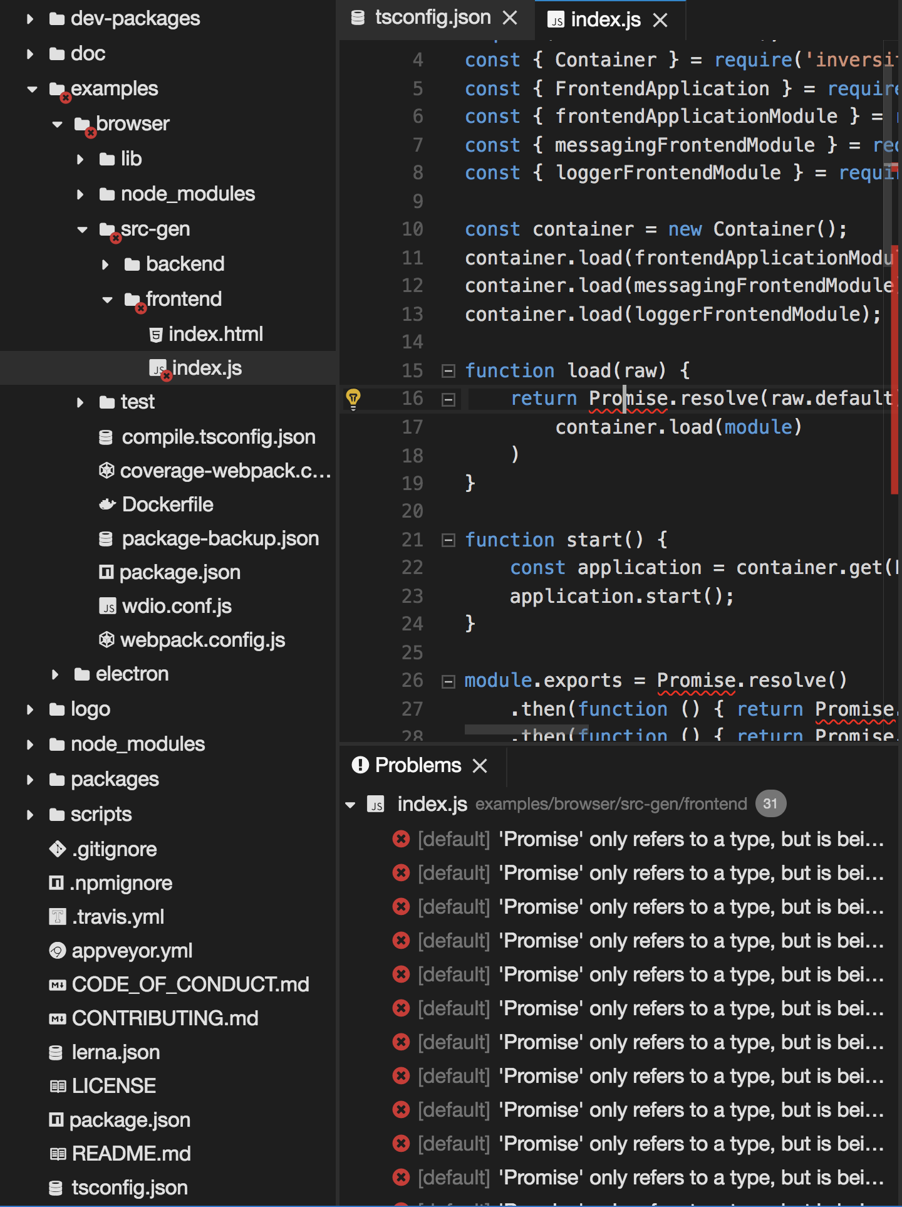
Task: Expand the backend folder
Action: [x=105, y=264]
